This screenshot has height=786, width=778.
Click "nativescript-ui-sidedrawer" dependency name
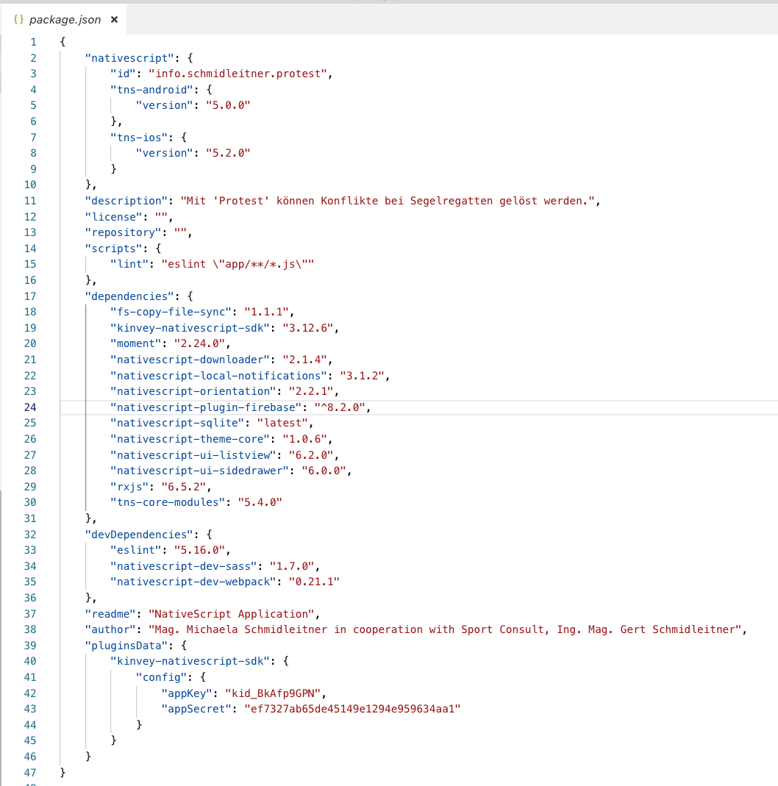(199, 471)
